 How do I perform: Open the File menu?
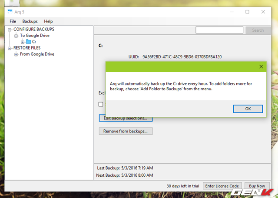[13, 21]
